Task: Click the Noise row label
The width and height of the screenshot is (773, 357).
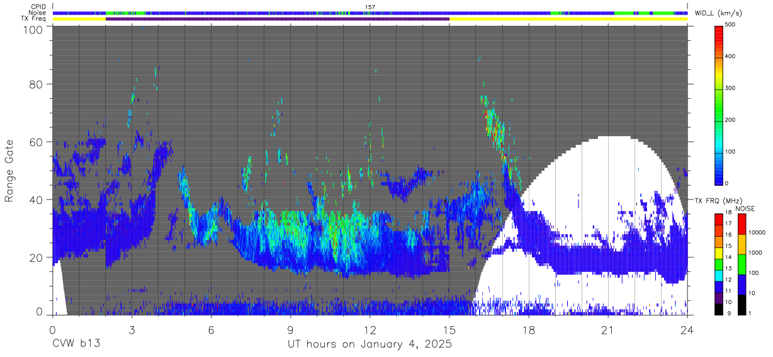Action: coord(38,13)
